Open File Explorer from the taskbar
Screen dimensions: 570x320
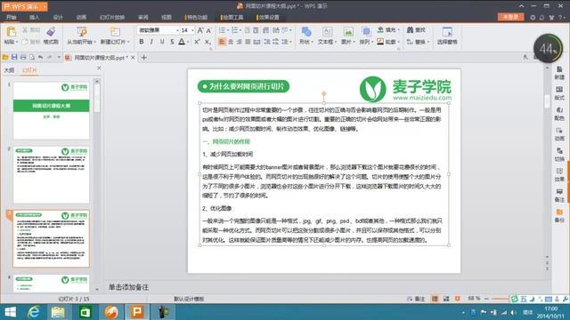pos(58,312)
